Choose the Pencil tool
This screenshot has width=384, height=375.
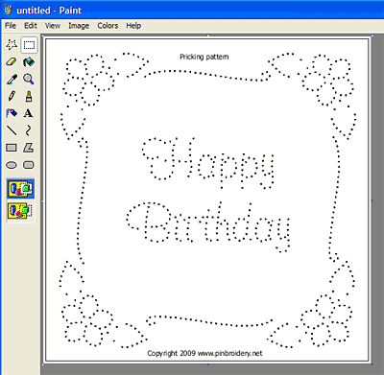12,96
